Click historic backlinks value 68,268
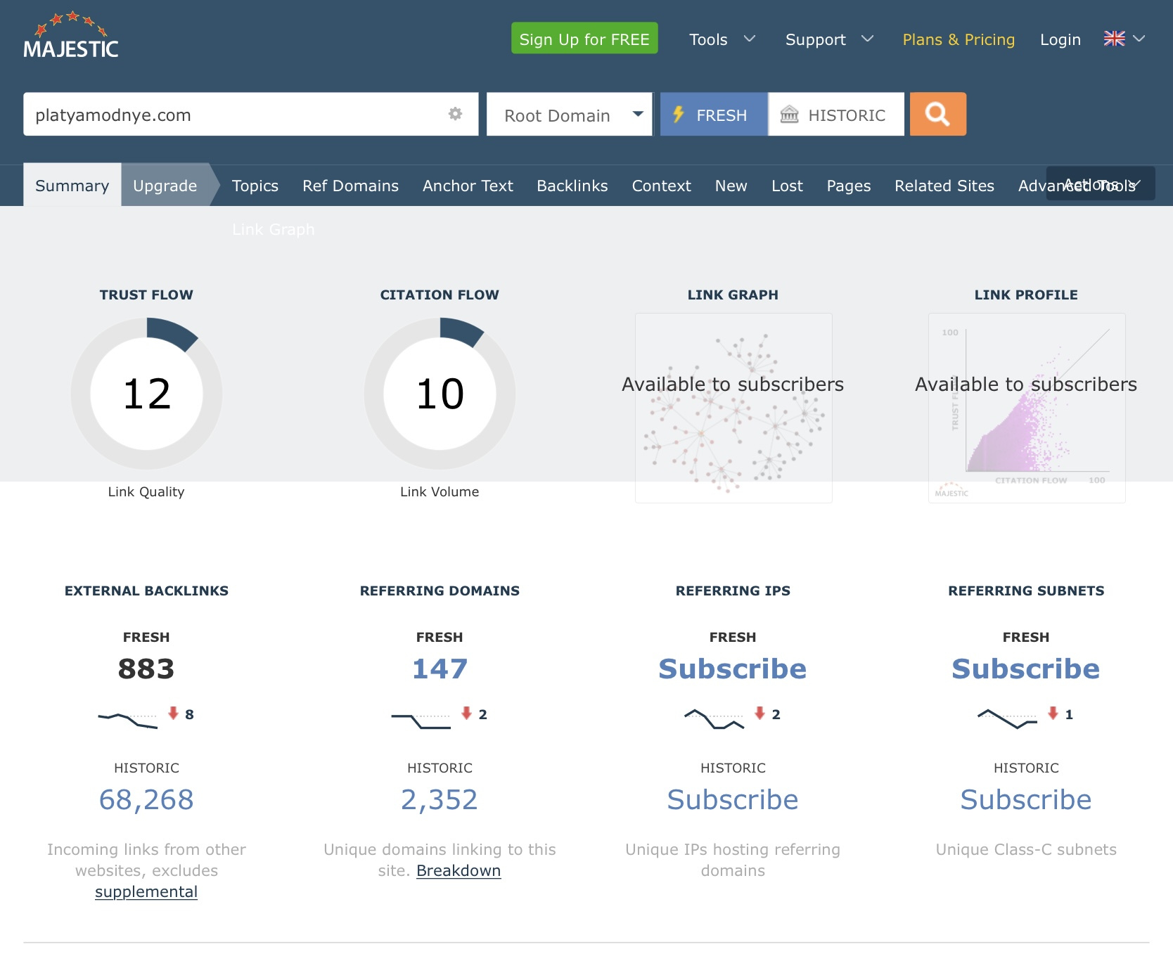Screen dimensions: 1173x961 coord(146,799)
